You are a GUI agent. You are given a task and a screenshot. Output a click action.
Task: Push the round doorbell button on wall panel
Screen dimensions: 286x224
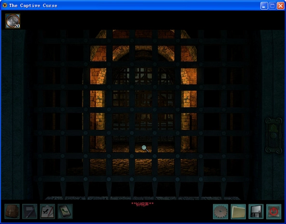click(x=273, y=135)
